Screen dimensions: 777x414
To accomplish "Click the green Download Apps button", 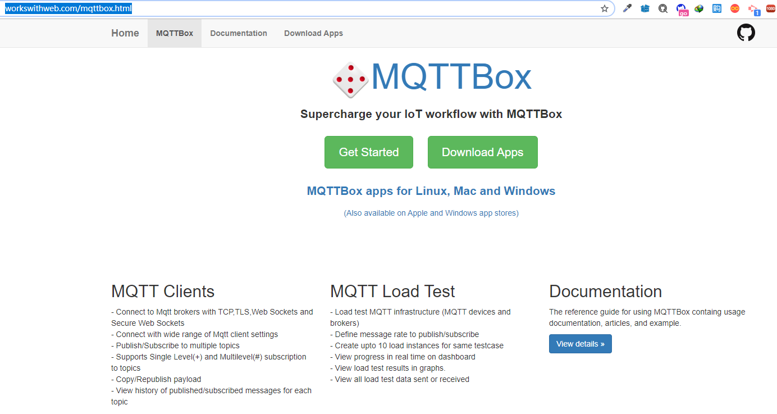I will pyautogui.click(x=483, y=152).
